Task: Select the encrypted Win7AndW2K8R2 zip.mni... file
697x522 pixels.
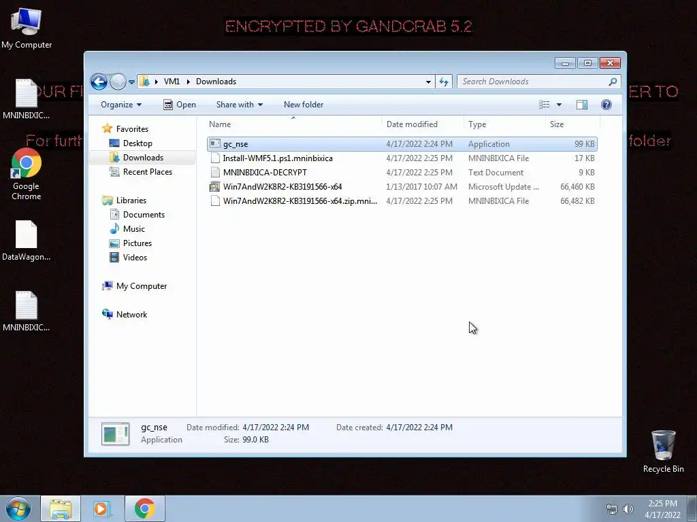Action: pyautogui.click(x=402, y=201)
